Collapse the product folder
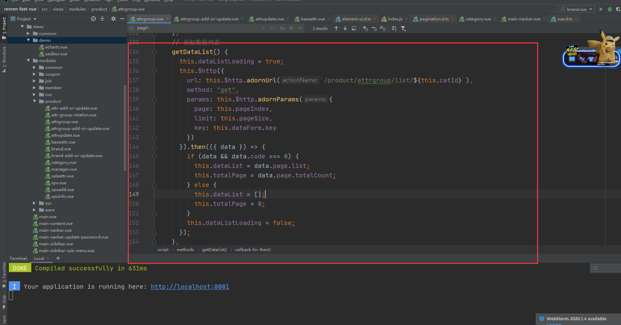 35,101
